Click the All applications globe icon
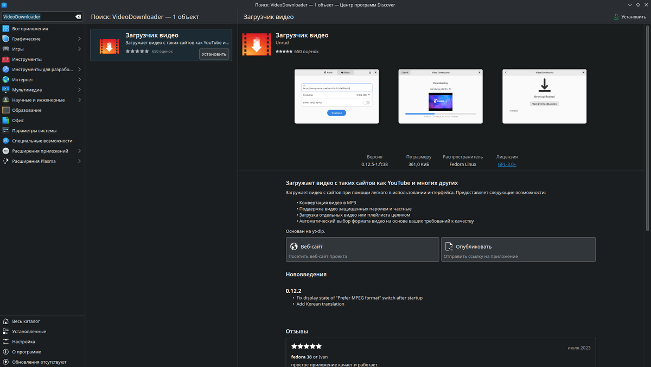651x367 pixels. pos(6,29)
